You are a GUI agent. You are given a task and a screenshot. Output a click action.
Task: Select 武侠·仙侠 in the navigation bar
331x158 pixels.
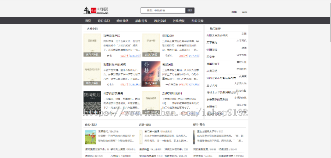(x=122, y=21)
